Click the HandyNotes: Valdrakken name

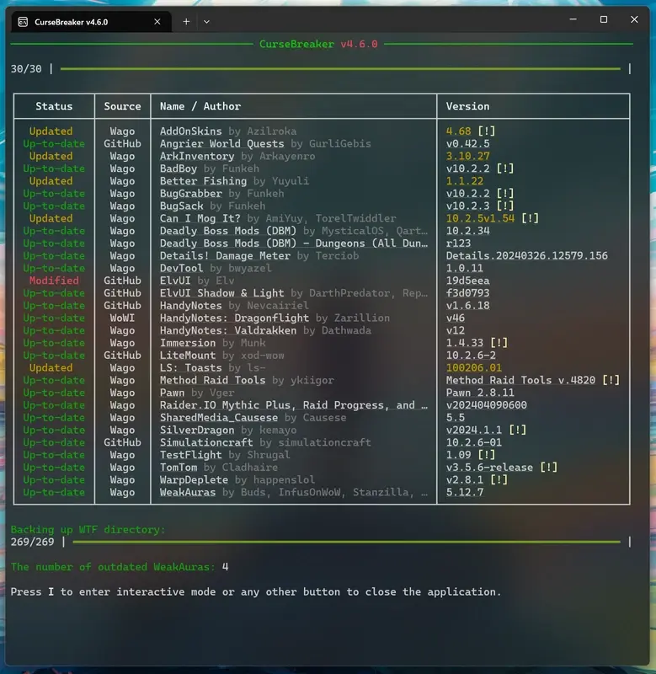227,330
